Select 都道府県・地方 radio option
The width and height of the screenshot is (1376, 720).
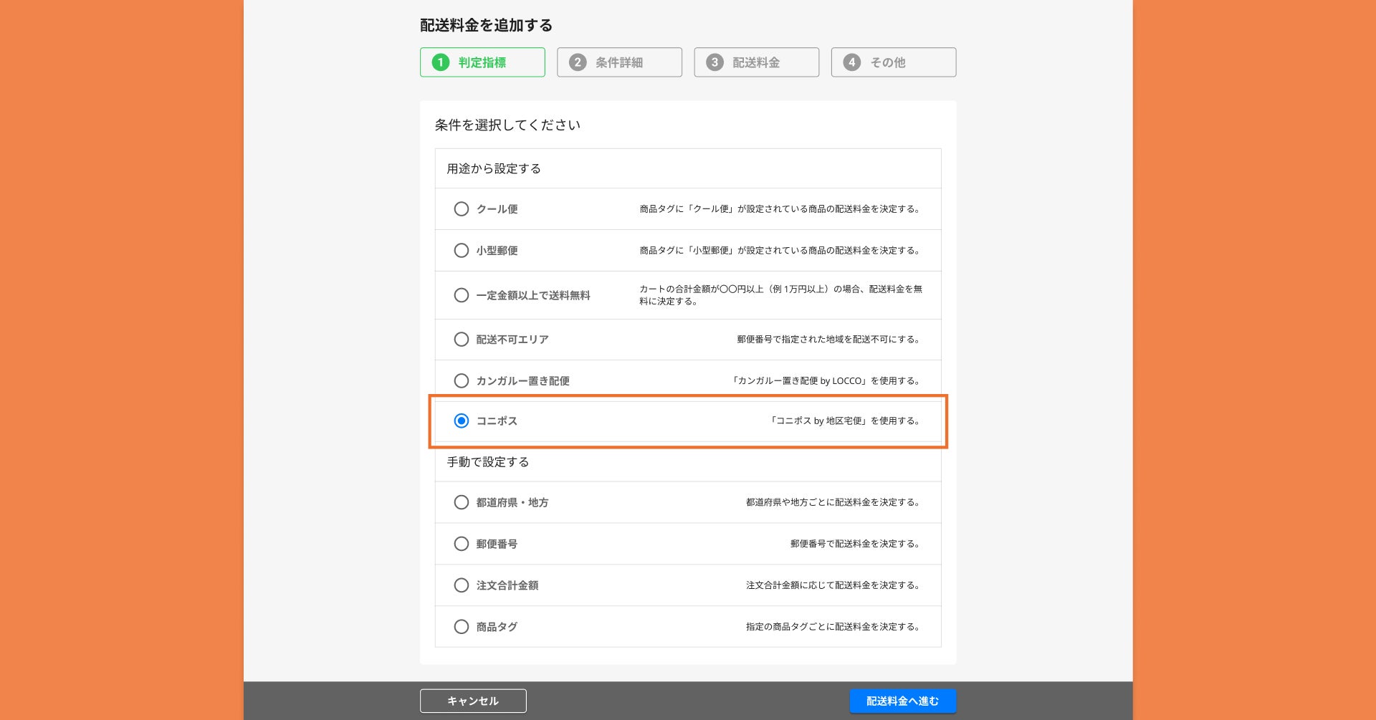(462, 503)
